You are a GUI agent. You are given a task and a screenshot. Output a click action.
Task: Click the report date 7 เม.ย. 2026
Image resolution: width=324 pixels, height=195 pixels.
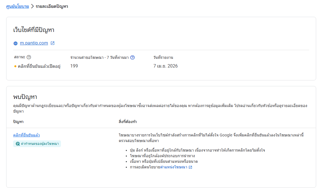click(x=165, y=66)
